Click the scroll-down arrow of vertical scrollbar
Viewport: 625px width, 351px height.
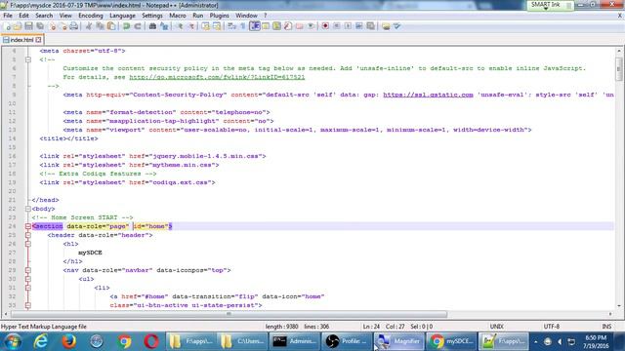(x=618, y=306)
